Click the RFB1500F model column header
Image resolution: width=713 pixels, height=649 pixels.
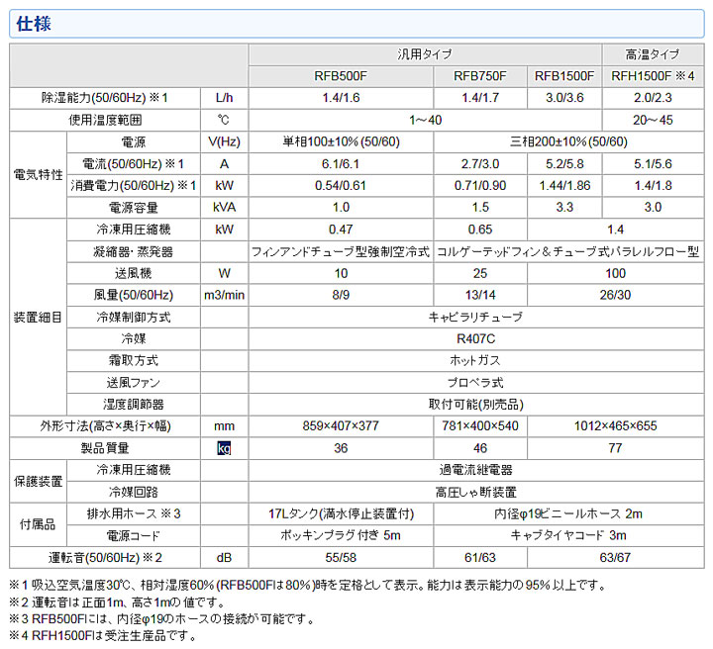point(564,76)
